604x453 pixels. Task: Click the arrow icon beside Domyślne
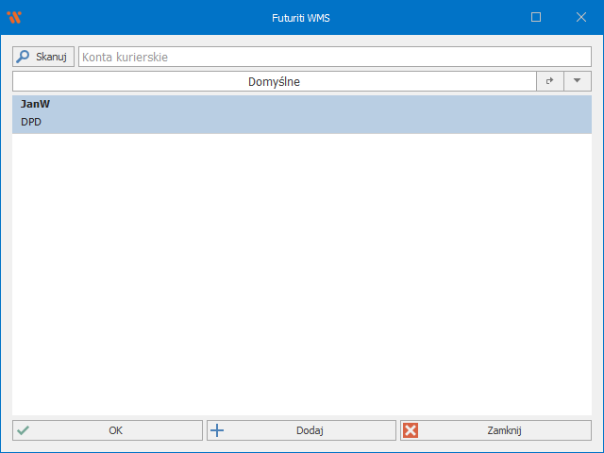click(x=549, y=82)
